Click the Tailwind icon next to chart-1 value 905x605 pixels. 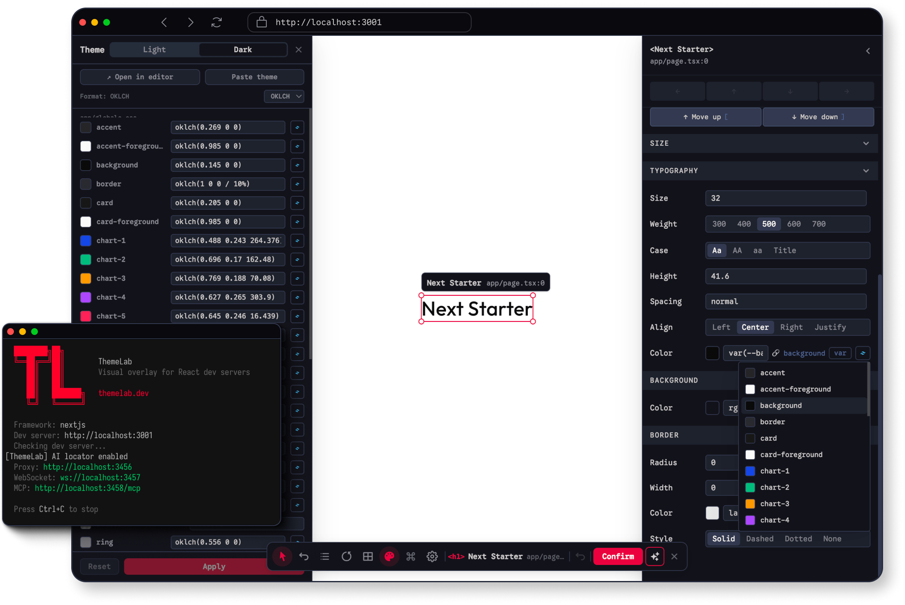pyautogui.click(x=297, y=241)
